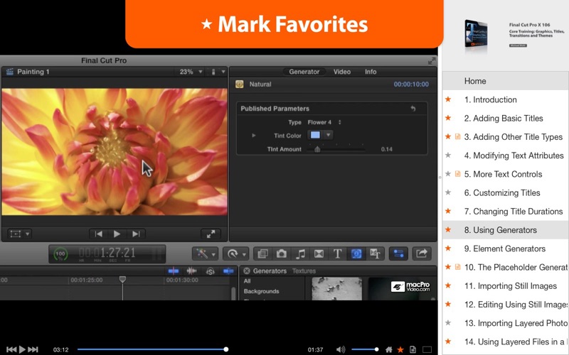Click the Natural generator icon in inspector

(239, 84)
